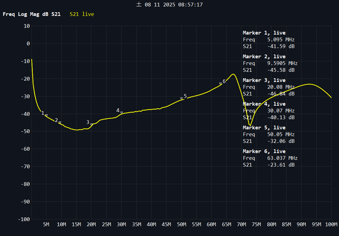Viewport: 339px width, 236px height.
Task: Click the trace notch minimum near 73 MHz
Action: pyautogui.click(x=250, y=125)
